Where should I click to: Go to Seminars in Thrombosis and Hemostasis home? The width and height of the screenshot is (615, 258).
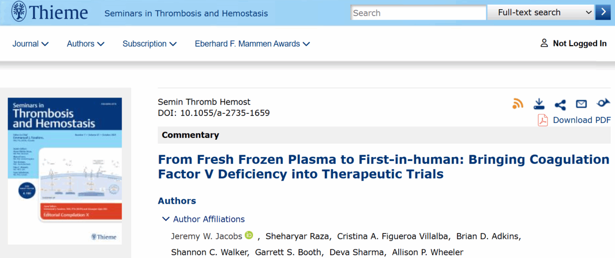[x=186, y=13]
